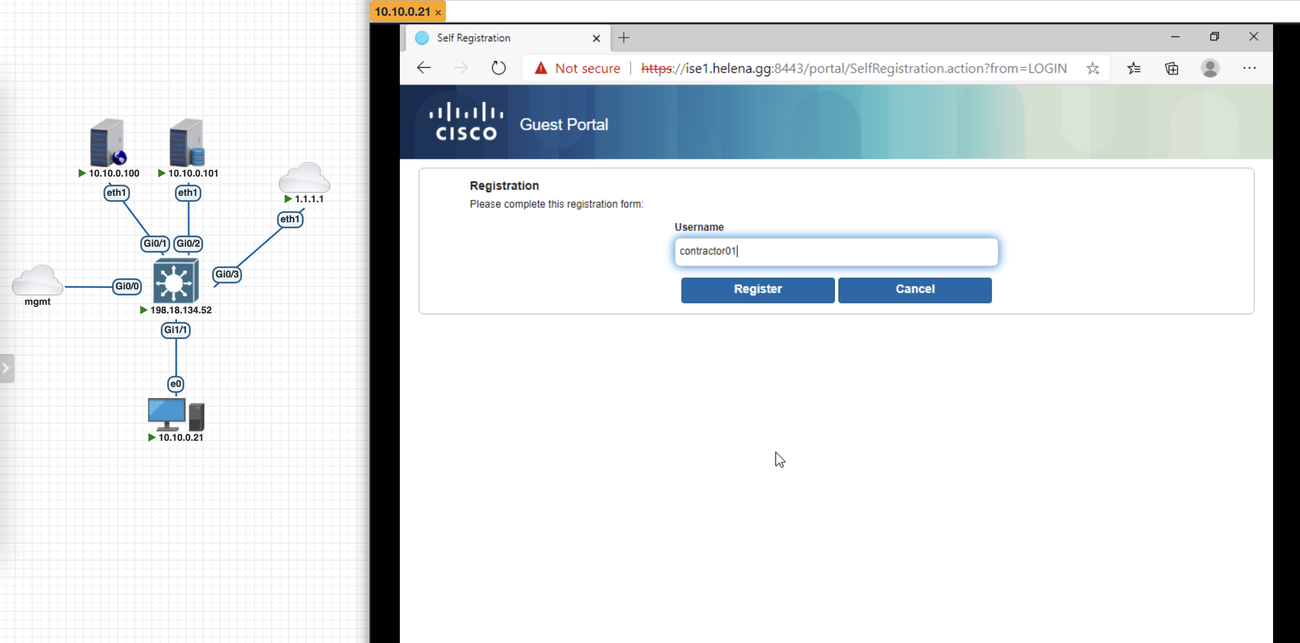Click the Not secure warning icon
This screenshot has width=1300, height=643.
(x=541, y=68)
